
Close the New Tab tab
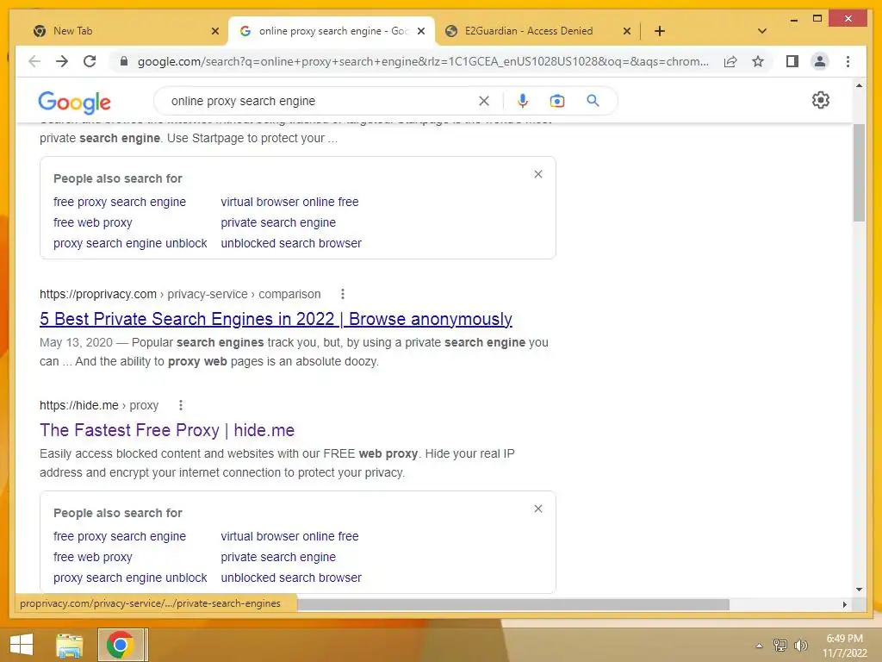(214, 31)
